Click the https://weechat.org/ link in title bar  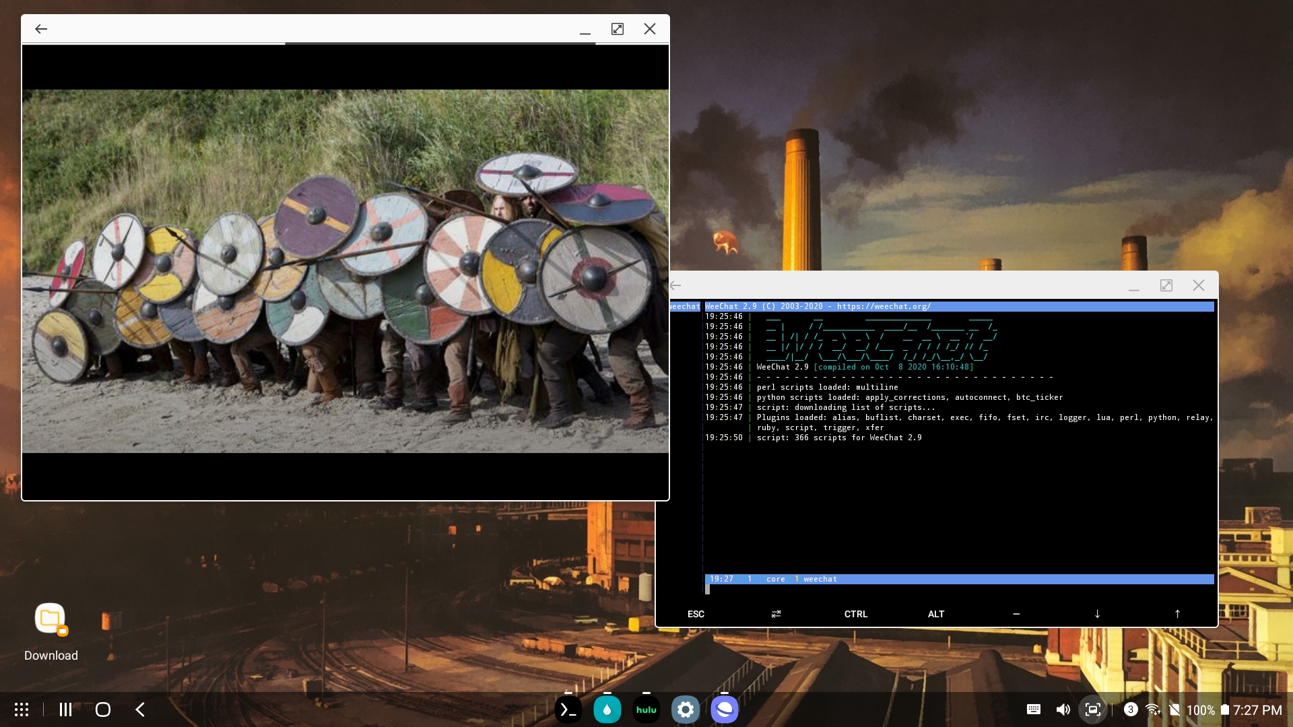click(x=884, y=306)
